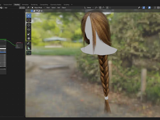Choose the Annotate pencil tool
The image size is (160, 120).
pos(29,43)
